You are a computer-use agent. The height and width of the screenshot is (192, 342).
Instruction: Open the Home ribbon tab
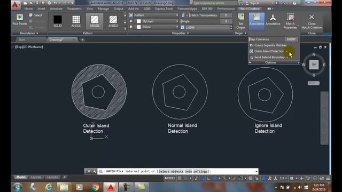(x=28, y=9)
